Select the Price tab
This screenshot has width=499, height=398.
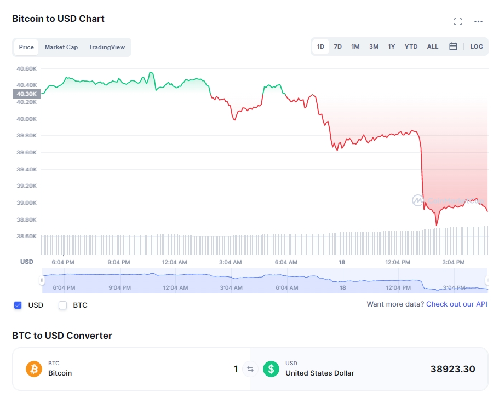[x=26, y=47]
